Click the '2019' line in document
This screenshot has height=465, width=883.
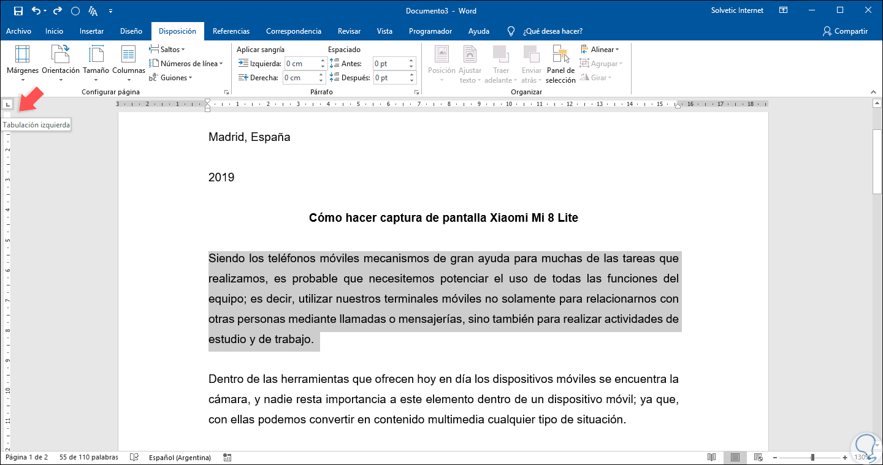[x=221, y=178]
